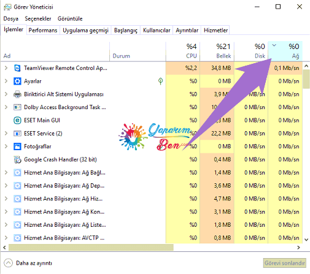Click the Google Crash Handler icon
Image resolution: width=310 pixels, height=274 pixels.
pos(17,159)
